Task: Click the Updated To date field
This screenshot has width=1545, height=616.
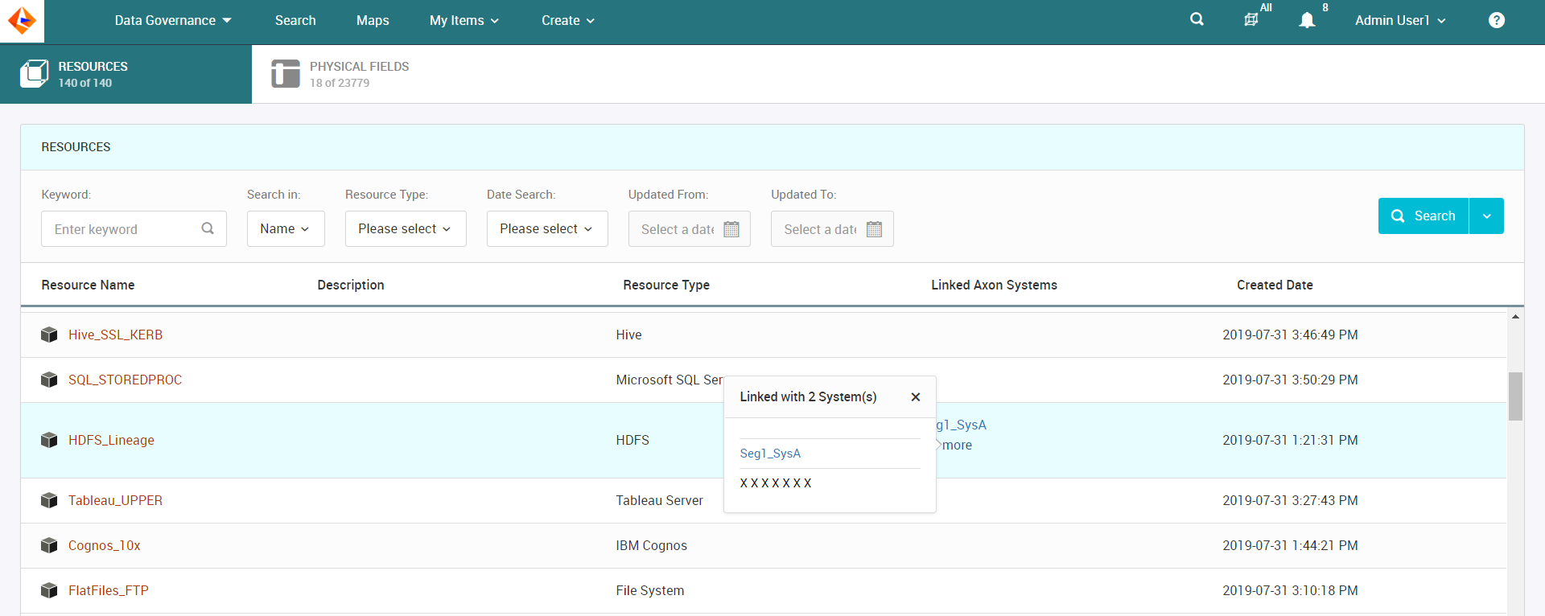Action: click(x=832, y=228)
